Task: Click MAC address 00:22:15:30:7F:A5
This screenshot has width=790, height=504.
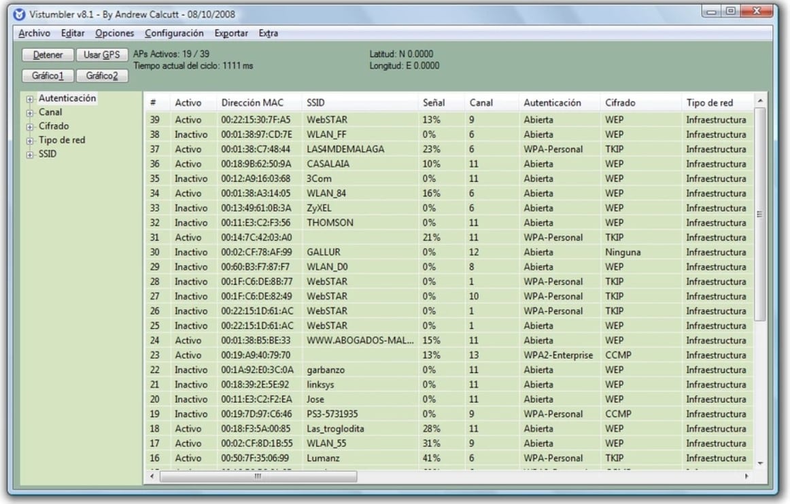Action: pos(256,120)
